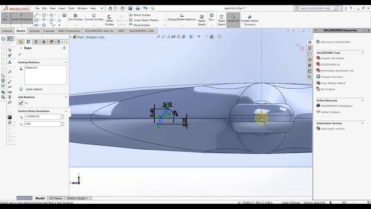The width and height of the screenshot is (371, 209).
Task: Select the Line sketch tool
Action: pyautogui.click(x=36, y=15)
